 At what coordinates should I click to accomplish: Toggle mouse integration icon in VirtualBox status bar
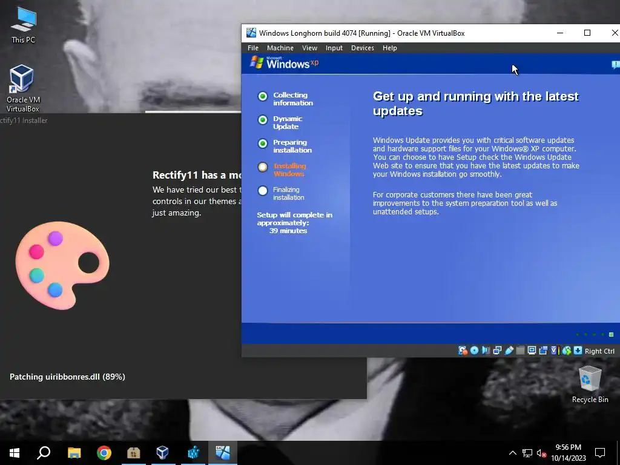567,351
